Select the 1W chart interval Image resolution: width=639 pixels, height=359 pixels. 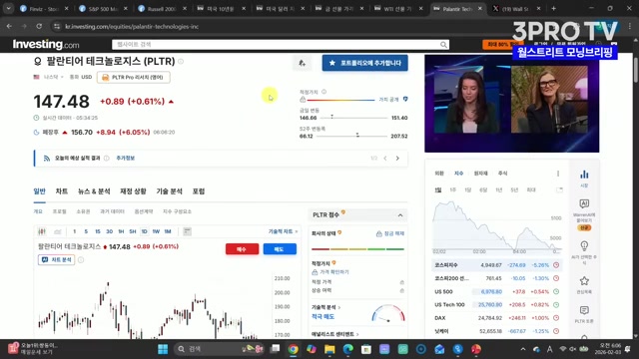pos(156,231)
